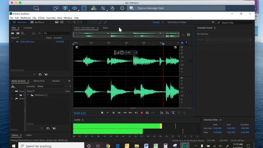Toggle Loop Playback in Files panel
The height and width of the screenshot is (148, 263).
[x=40, y=74]
